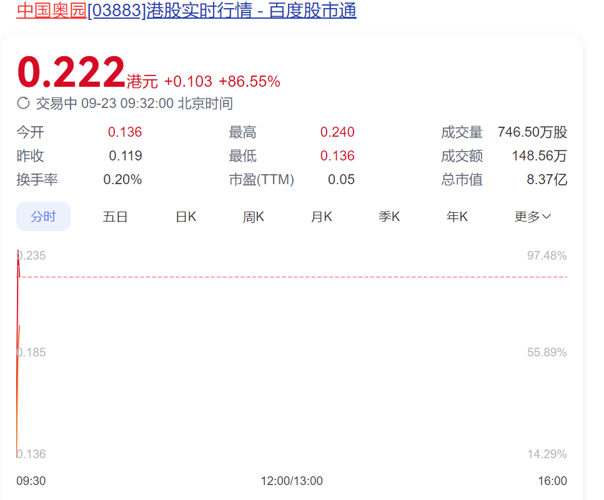
Task: Open the 周K chart tab
Action: pos(254,217)
